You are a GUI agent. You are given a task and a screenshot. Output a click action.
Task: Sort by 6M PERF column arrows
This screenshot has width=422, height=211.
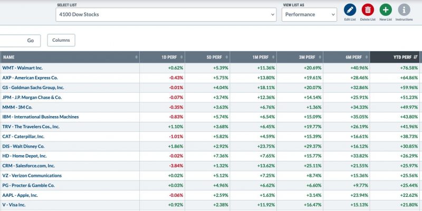pos(366,57)
